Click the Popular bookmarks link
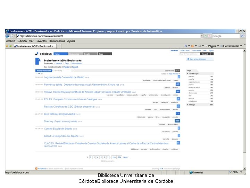Screen dimensions: 250x188 66,67
